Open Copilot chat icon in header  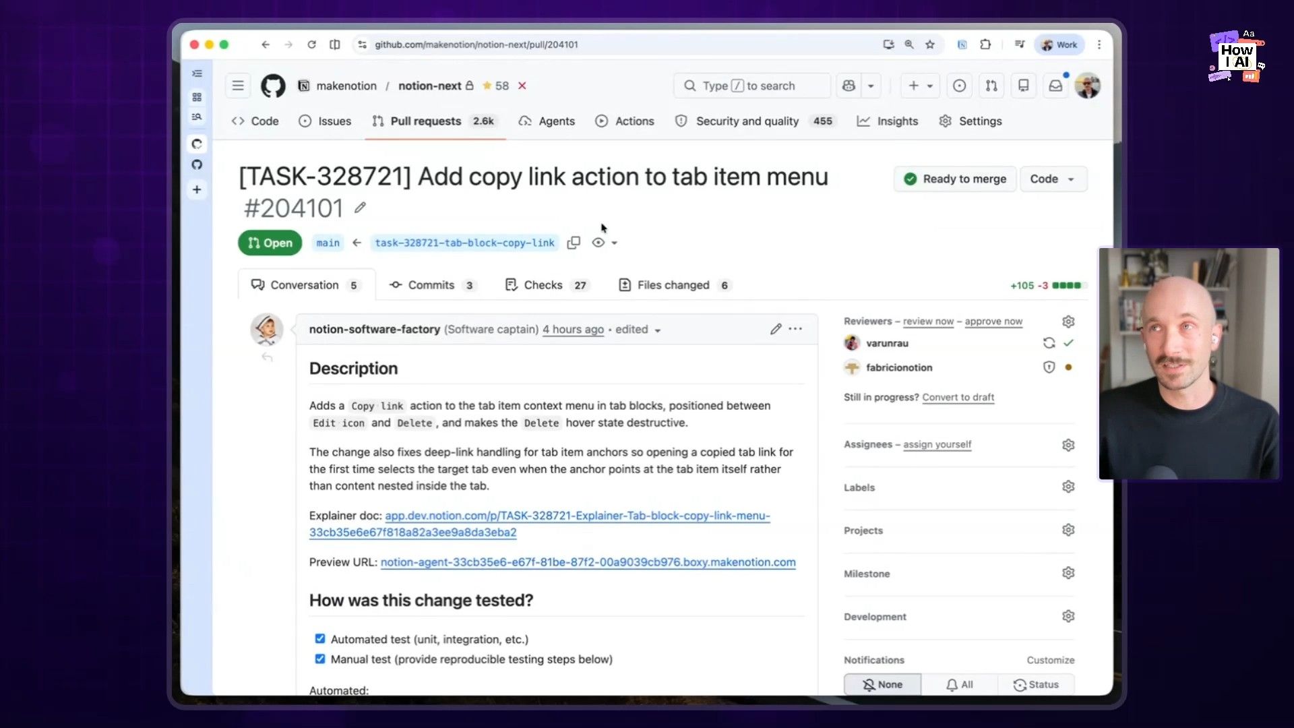(x=849, y=86)
